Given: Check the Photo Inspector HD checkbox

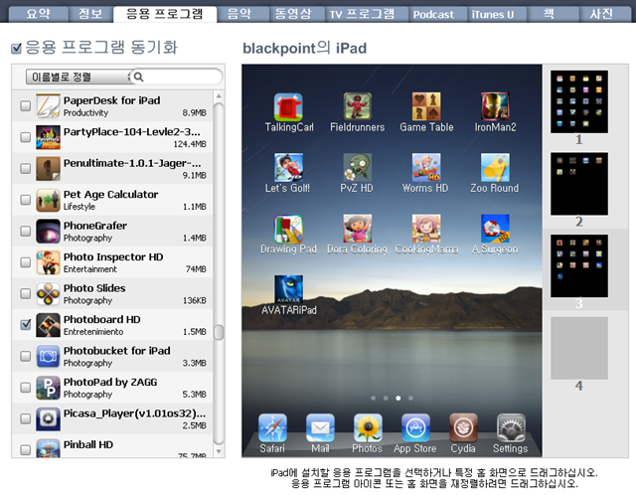Looking at the screenshot, I should [x=25, y=262].
